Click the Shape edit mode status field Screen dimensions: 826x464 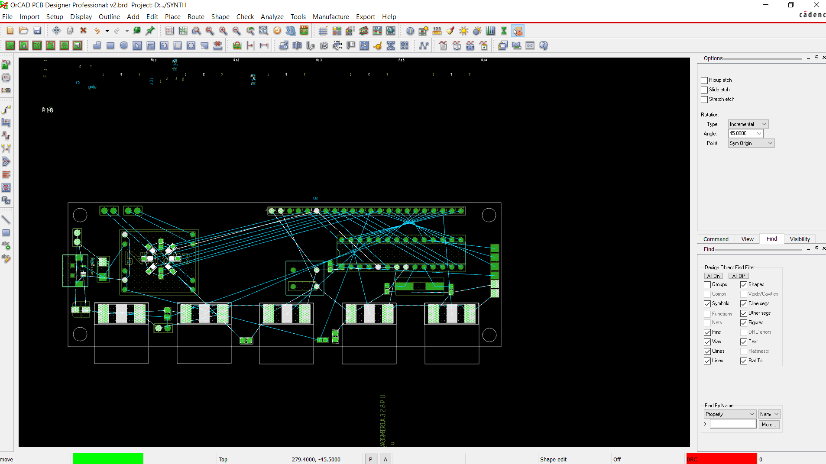574,459
